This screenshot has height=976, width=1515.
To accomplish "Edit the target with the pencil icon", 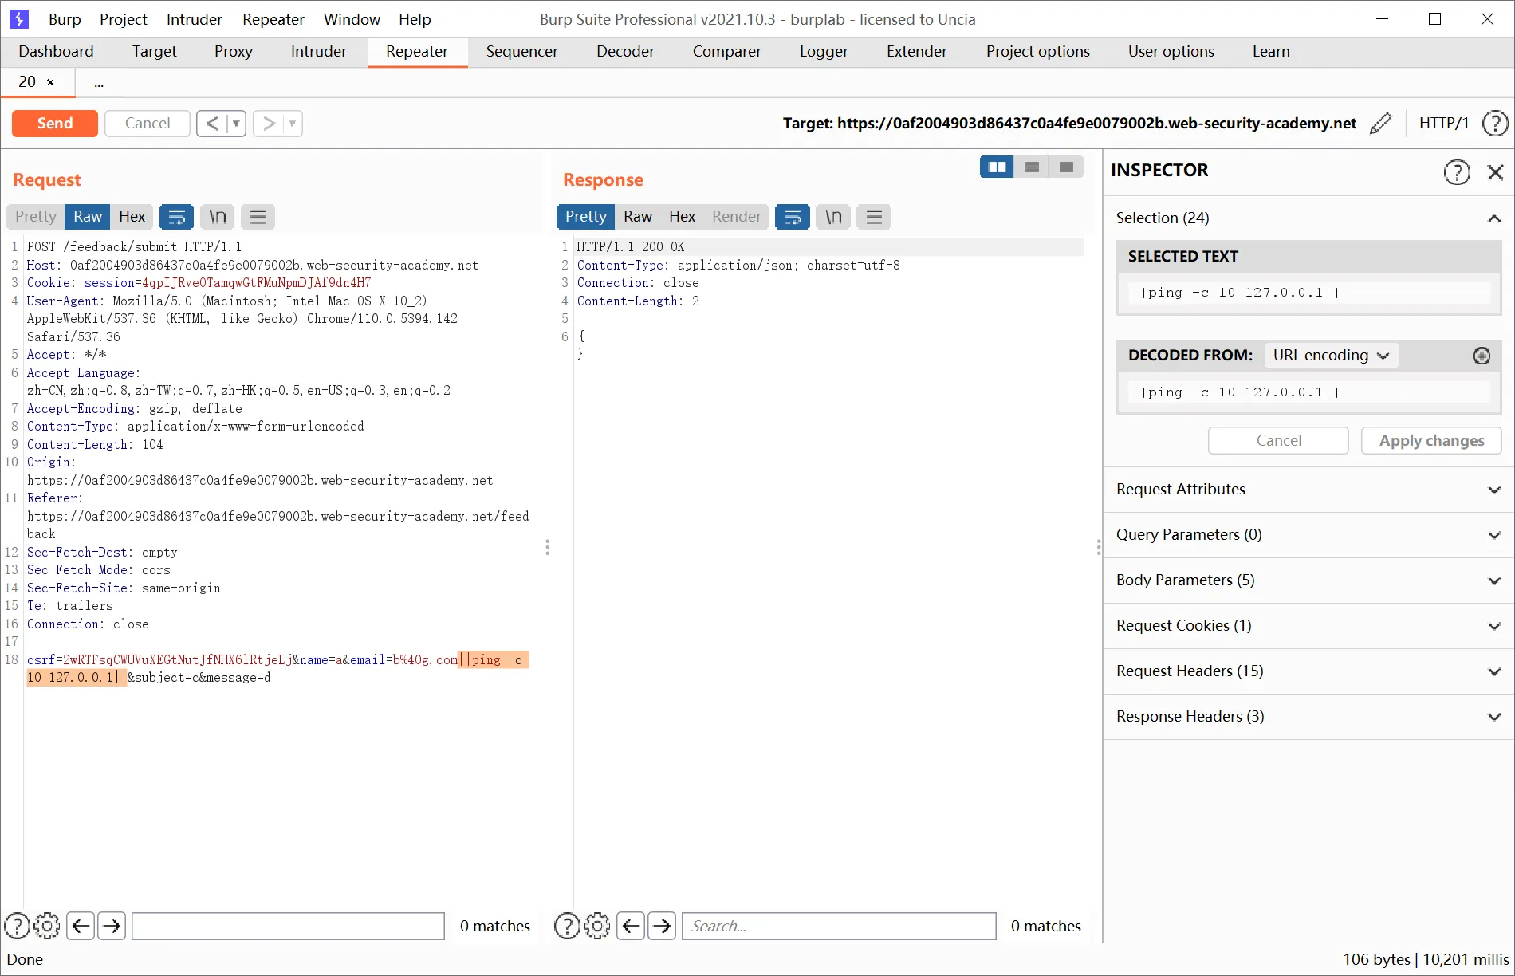I will (1380, 124).
